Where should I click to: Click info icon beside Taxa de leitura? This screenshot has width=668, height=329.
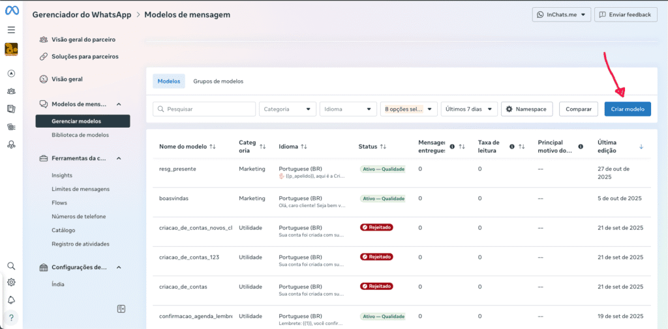(512, 147)
